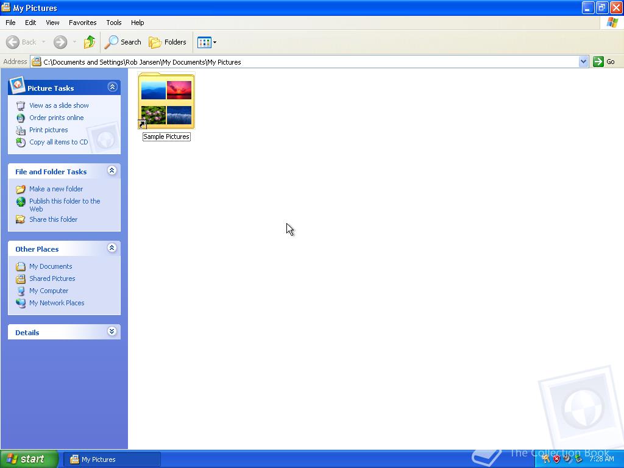Click the red shield security tray icon
Image resolution: width=624 pixels, height=468 pixels.
pyautogui.click(x=557, y=459)
